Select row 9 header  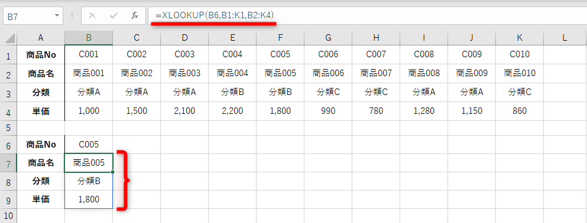coord(9,199)
